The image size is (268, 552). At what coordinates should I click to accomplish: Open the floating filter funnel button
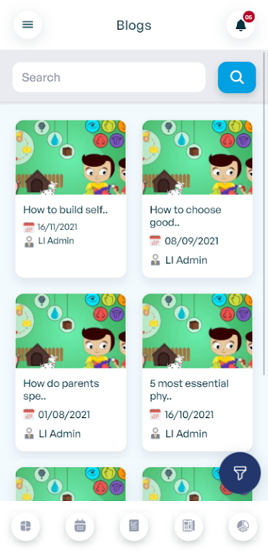pos(240,473)
